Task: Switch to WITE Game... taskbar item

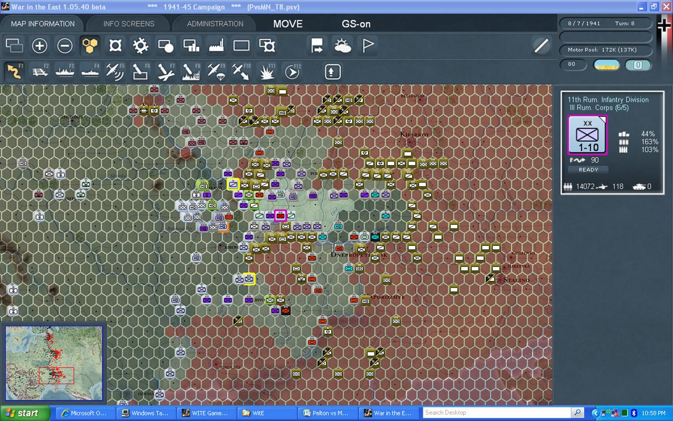Action: click(x=205, y=413)
